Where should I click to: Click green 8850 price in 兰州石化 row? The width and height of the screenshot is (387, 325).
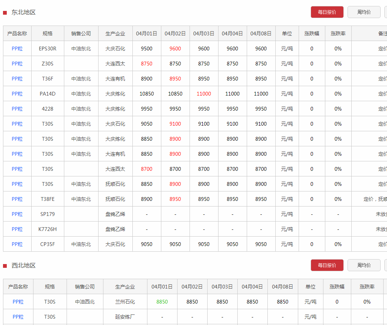tap(162, 302)
